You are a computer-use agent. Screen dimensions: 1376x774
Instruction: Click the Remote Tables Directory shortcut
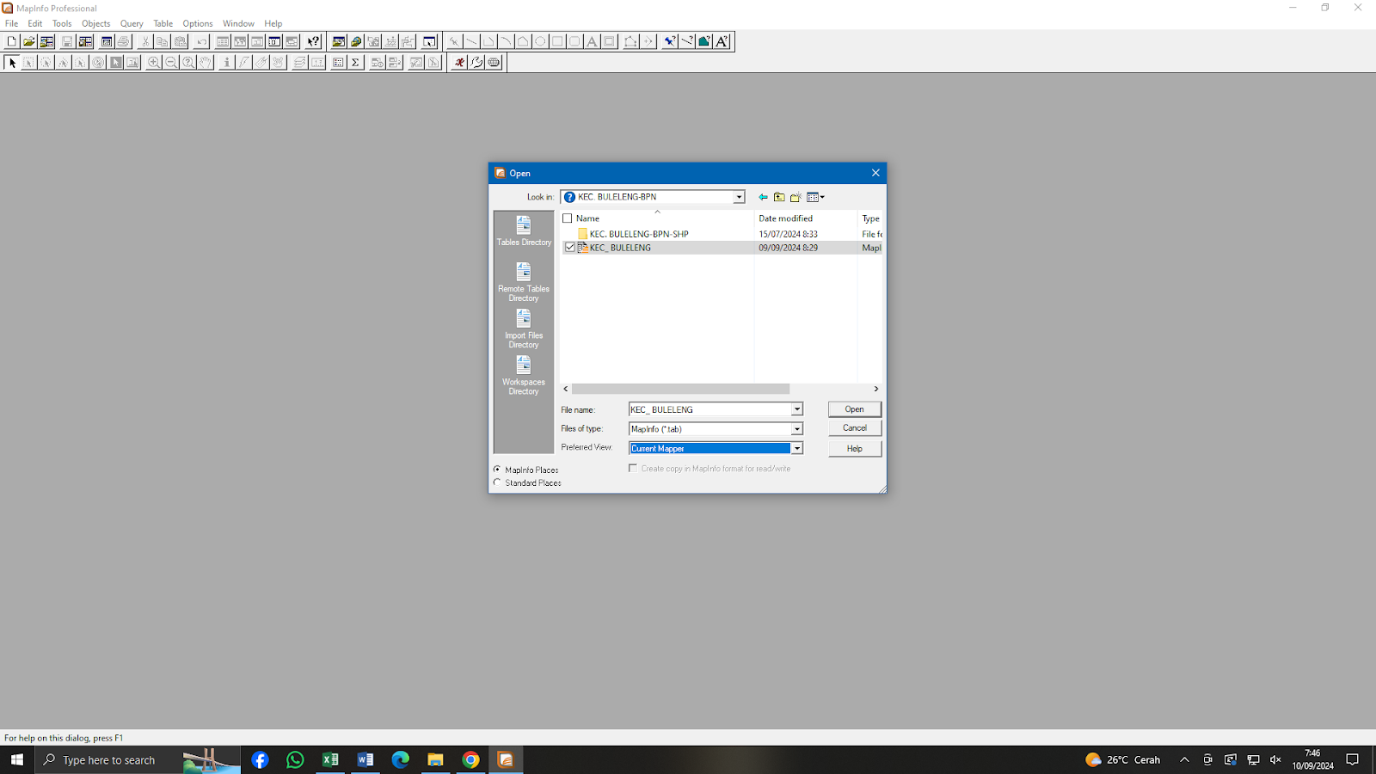point(524,282)
